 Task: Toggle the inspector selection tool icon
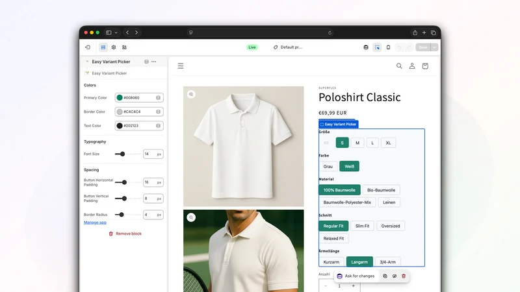pyautogui.click(x=377, y=47)
